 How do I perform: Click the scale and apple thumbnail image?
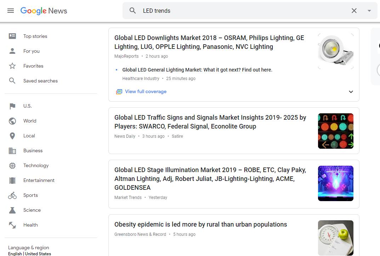pos(336,238)
